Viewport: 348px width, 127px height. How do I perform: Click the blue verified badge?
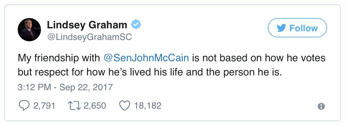pos(136,24)
